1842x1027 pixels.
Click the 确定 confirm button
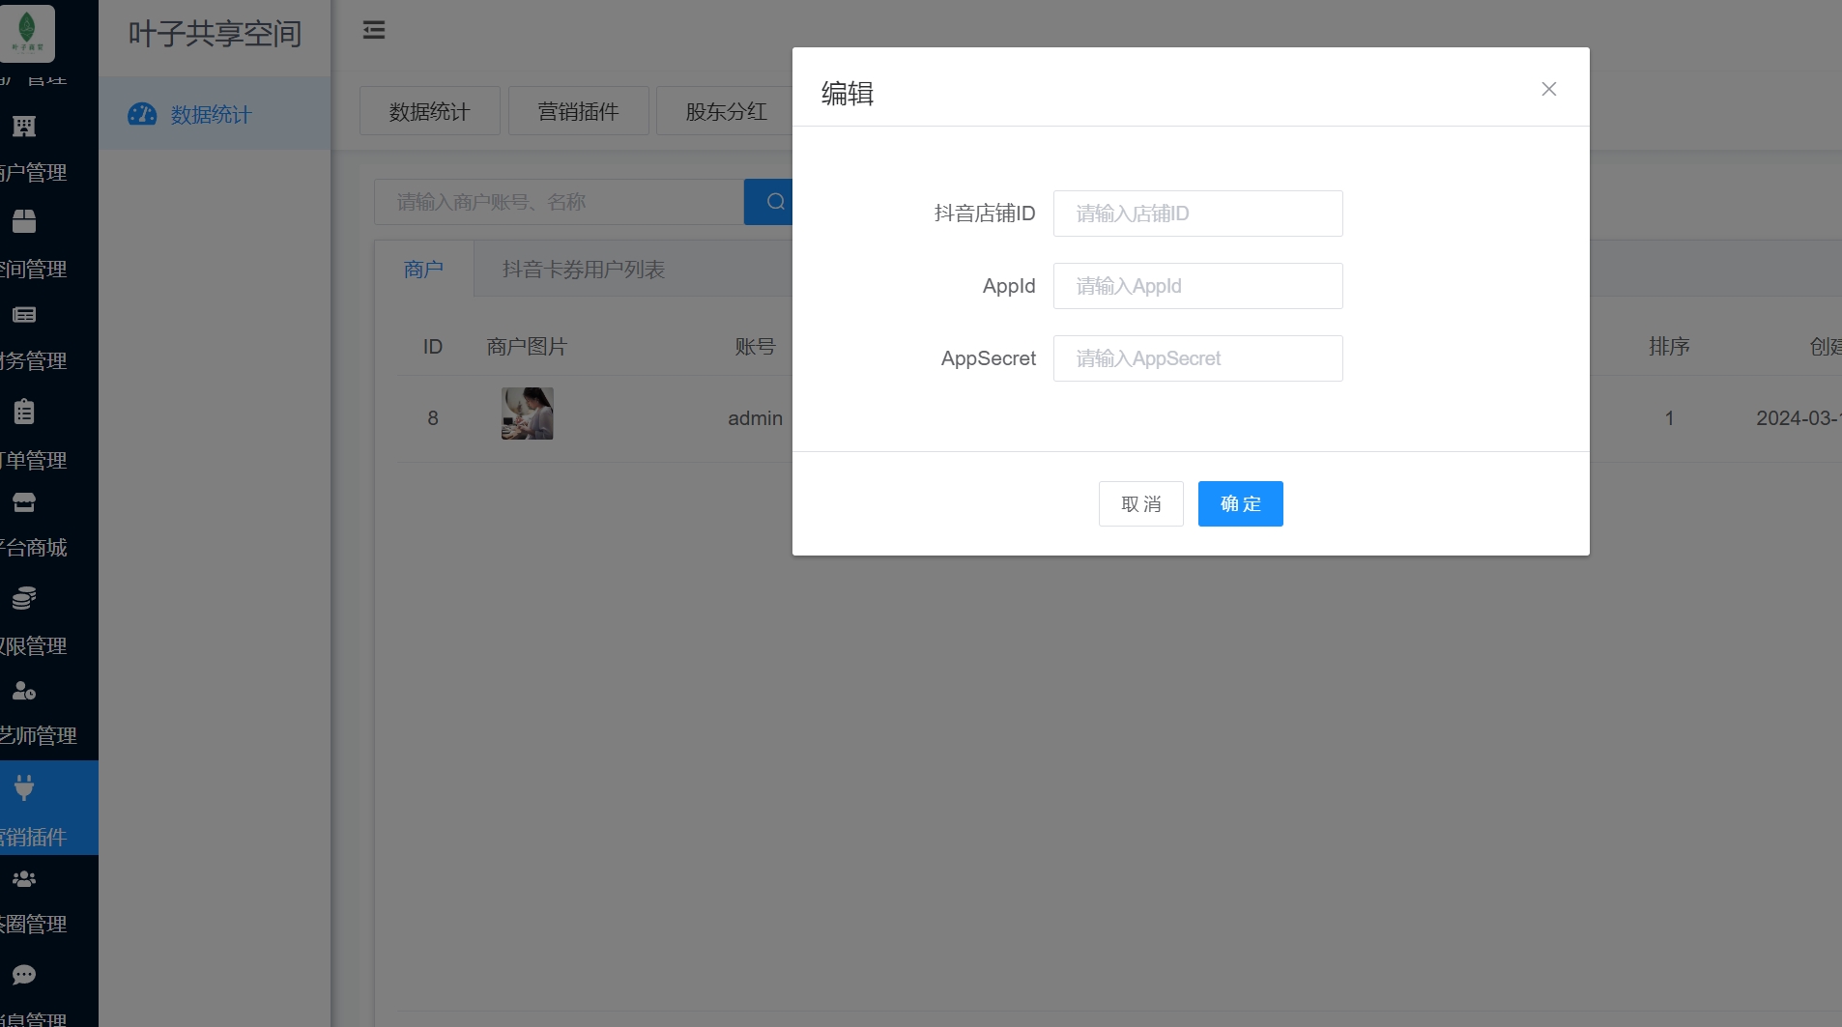coord(1240,503)
